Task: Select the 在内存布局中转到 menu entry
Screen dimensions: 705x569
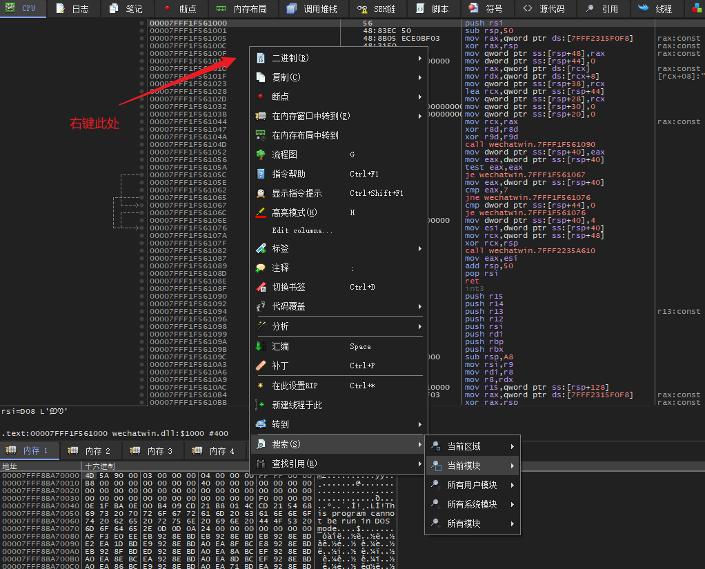Action: coord(338,135)
